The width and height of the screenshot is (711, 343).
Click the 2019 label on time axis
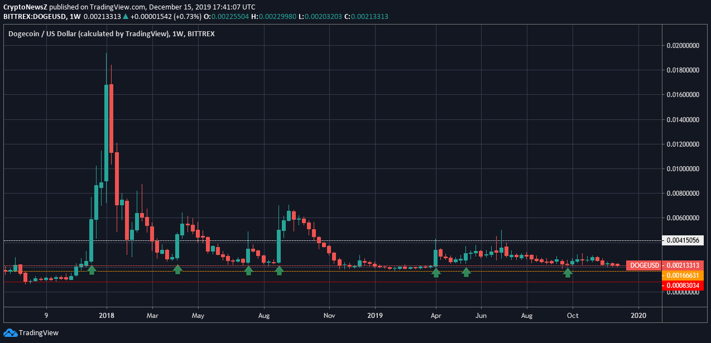pos(376,316)
